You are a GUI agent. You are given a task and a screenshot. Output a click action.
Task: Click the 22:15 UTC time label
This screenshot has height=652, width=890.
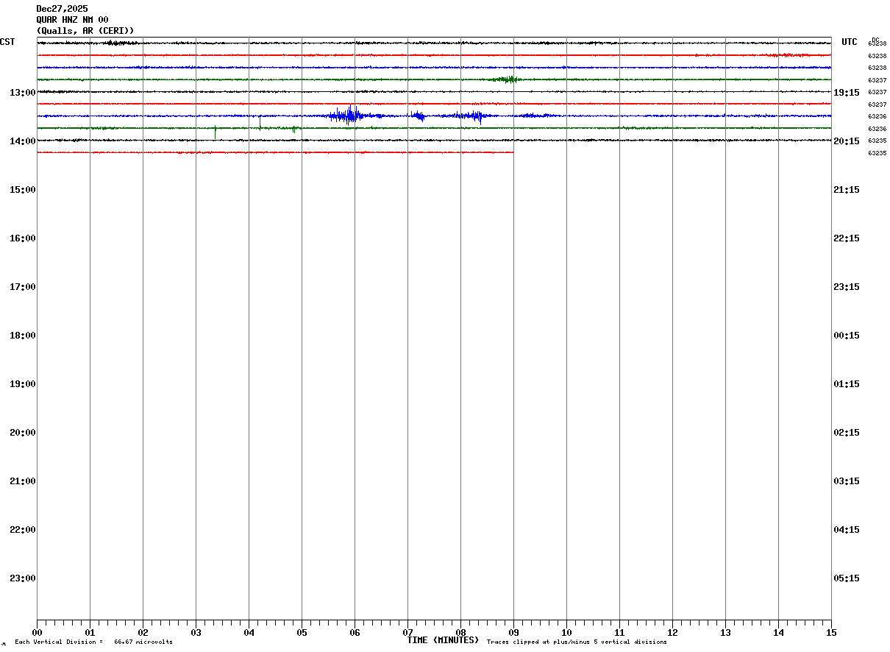pyautogui.click(x=847, y=238)
